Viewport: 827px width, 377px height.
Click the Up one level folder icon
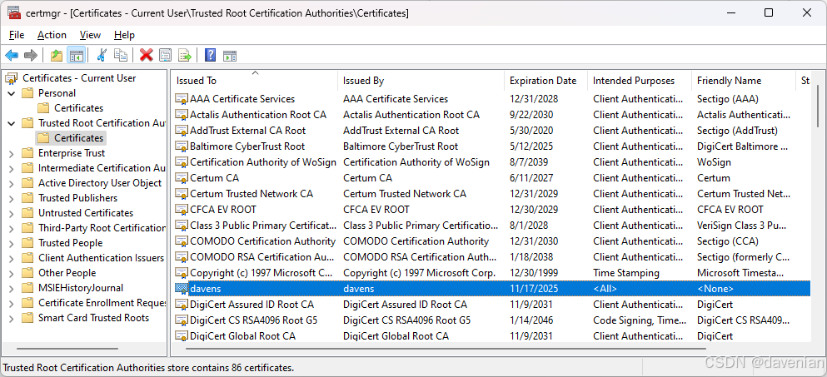coord(57,55)
